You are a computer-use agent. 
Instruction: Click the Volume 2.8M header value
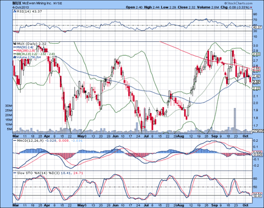208,7
